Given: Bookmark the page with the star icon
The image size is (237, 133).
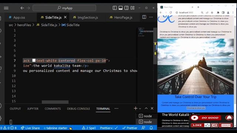Looking at the screenshot, I should pos(212,13).
